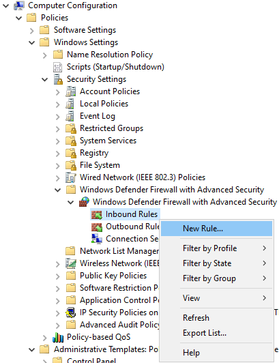This screenshot has width=279, height=363.
Task: Click the IP Security Policies icon
Action: point(71,313)
